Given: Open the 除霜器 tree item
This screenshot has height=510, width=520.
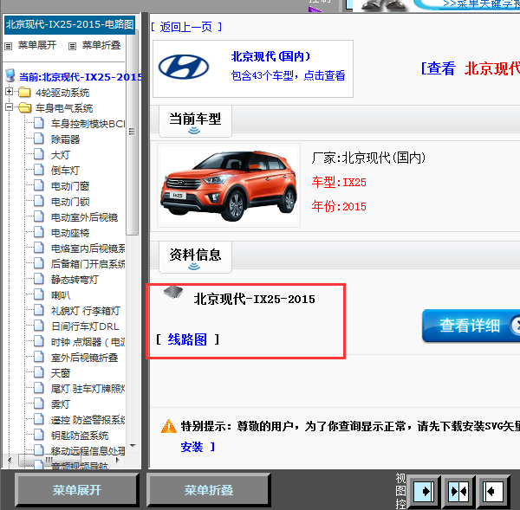Looking at the screenshot, I should click(65, 139).
